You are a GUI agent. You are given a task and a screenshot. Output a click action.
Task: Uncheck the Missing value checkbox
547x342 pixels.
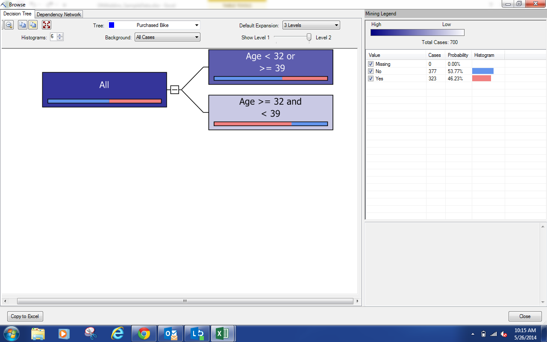click(371, 64)
